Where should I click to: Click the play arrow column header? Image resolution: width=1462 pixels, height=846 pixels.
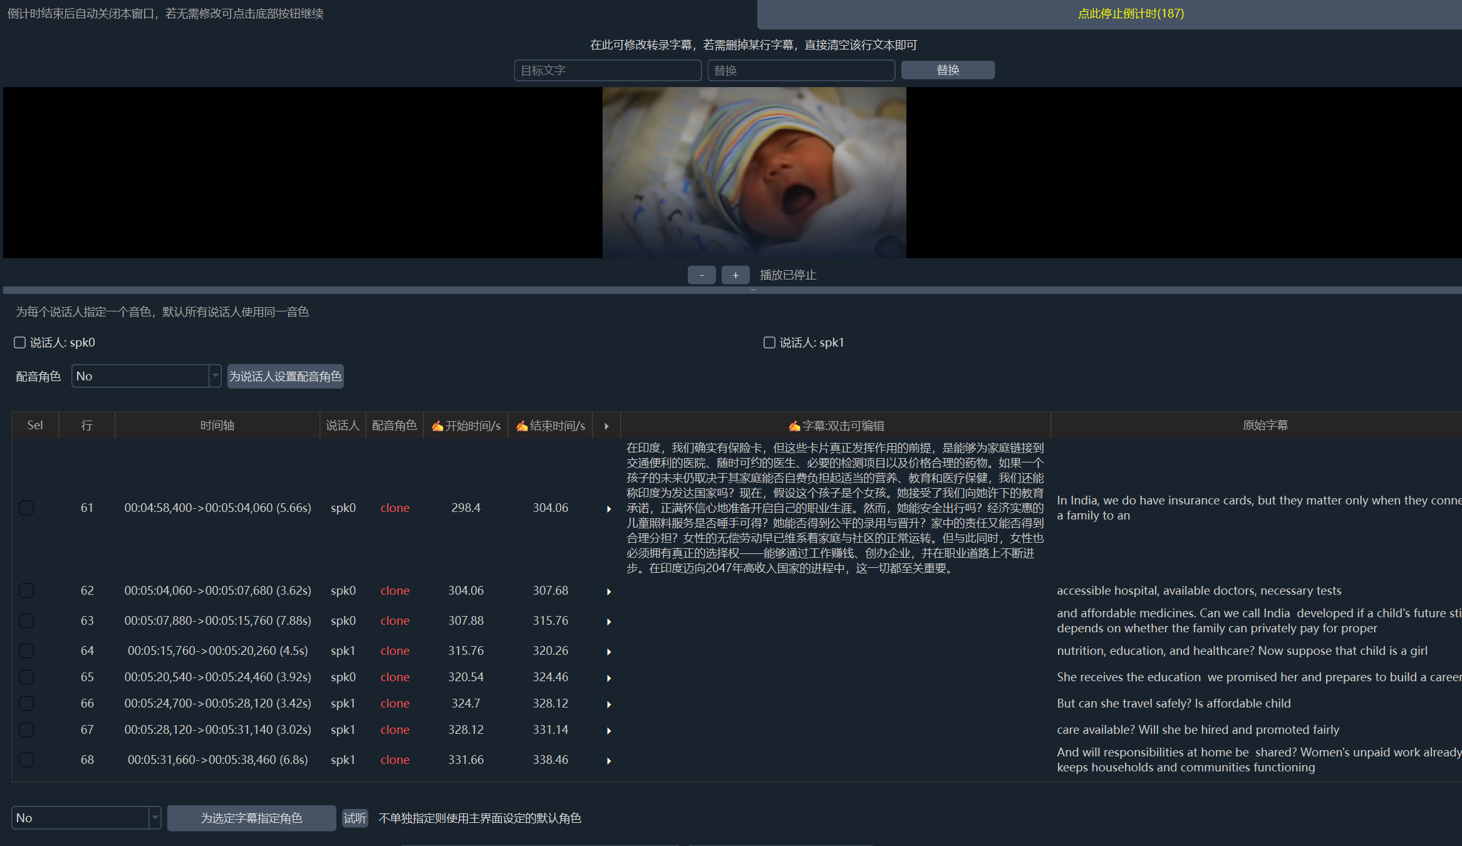click(606, 426)
